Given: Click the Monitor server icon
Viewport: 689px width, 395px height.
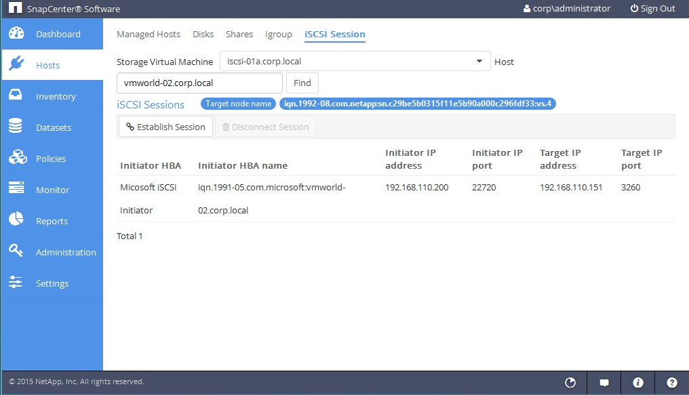Looking at the screenshot, I should tap(16, 190).
